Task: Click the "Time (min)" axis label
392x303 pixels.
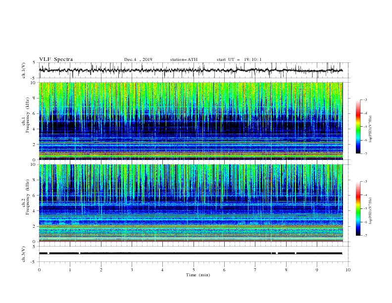Action: [x=198, y=275]
